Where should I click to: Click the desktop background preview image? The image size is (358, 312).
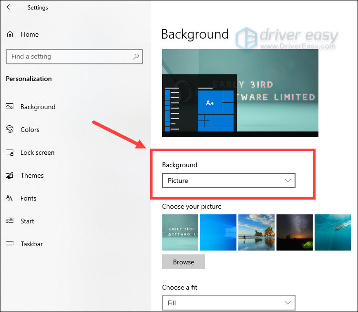[240, 93]
